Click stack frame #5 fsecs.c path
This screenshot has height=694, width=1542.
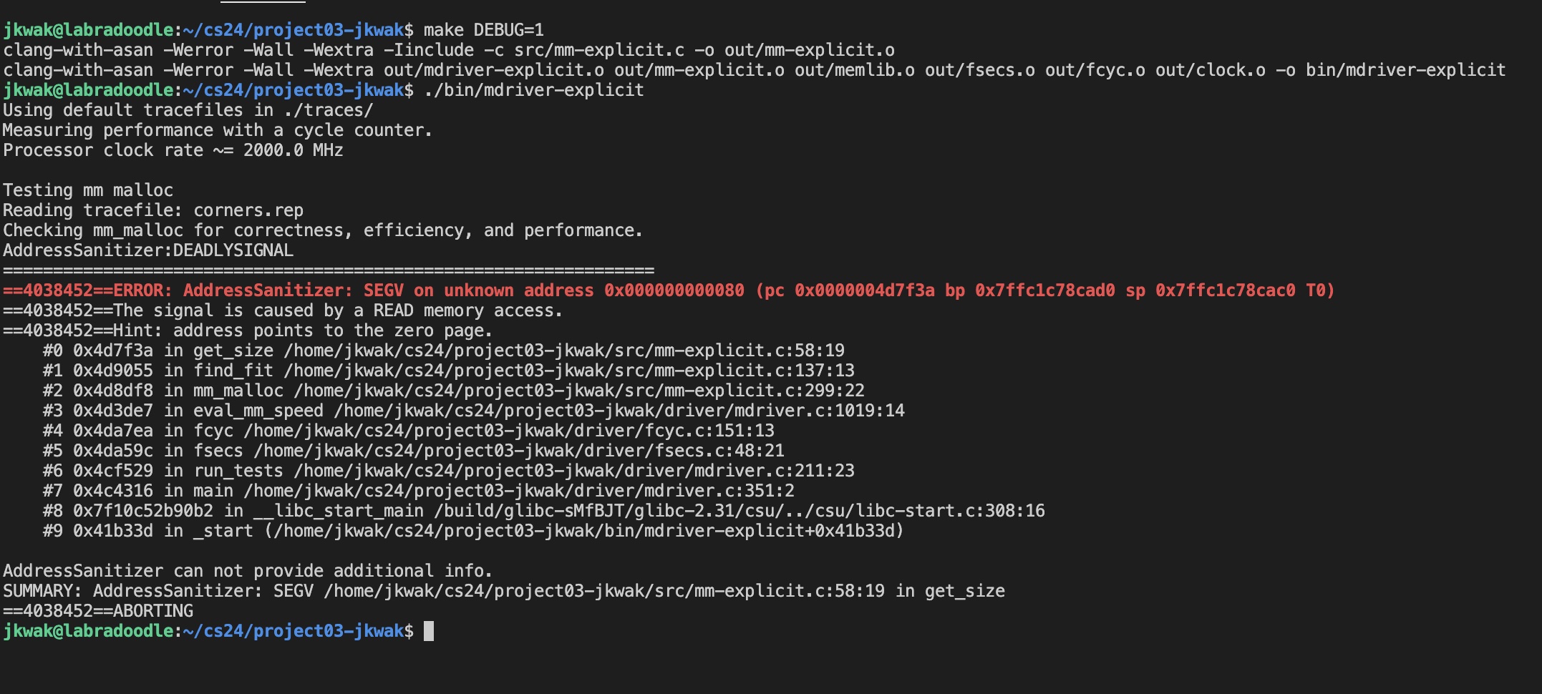[x=519, y=451]
